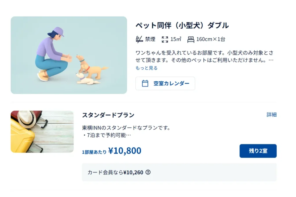This screenshot has height=197, width=296.
Task: Expand the description with もっと見る
Action: [x=147, y=68]
